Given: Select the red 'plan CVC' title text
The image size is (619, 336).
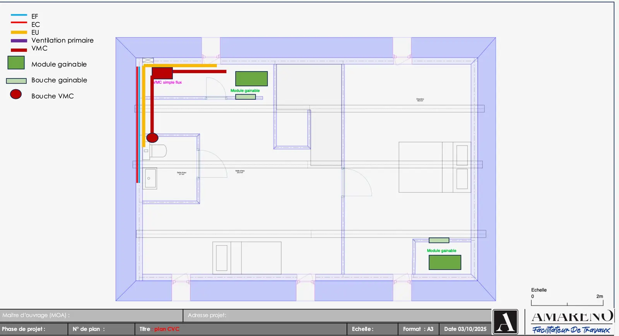Looking at the screenshot, I should pyautogui.click(x=167, y=329).
